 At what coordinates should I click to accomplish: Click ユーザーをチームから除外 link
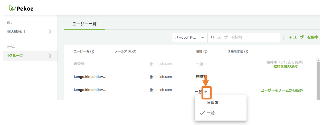(282, 90)
